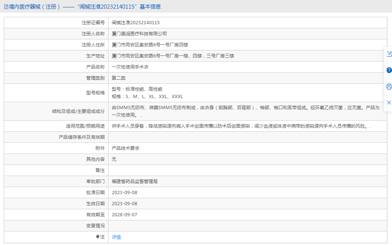Click the 其他内容 row label
The height and width of the screenshot is (245, 392).
(x=95, y=159)
